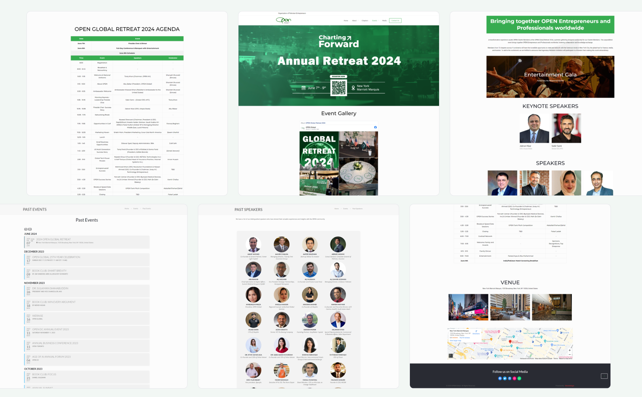This screenshot has width=642, height=397.
Task: Click the Contact Us button
Action: click(x=395, y=20)
